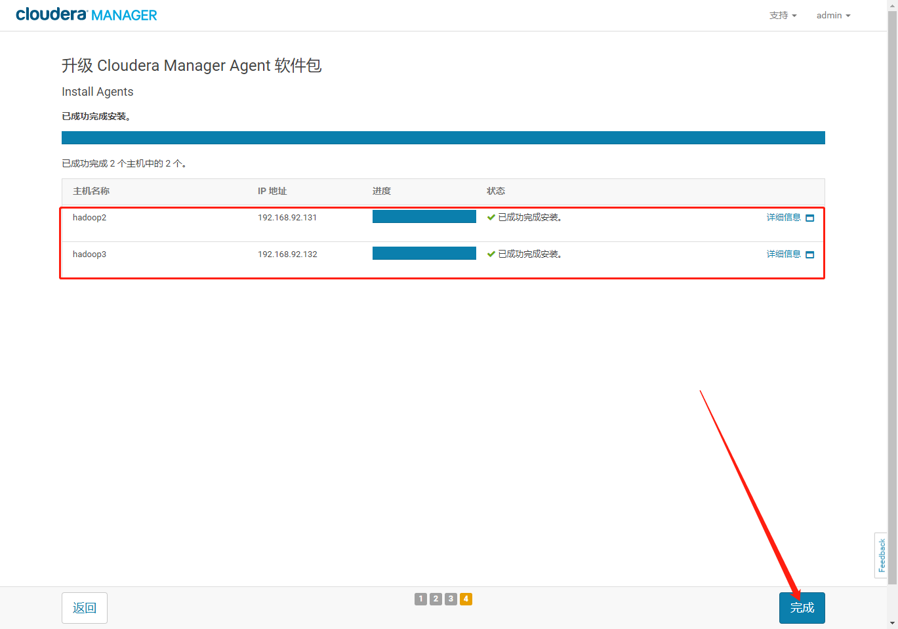Open 详细信息 link for hadoop2

[x=783, y=217]
